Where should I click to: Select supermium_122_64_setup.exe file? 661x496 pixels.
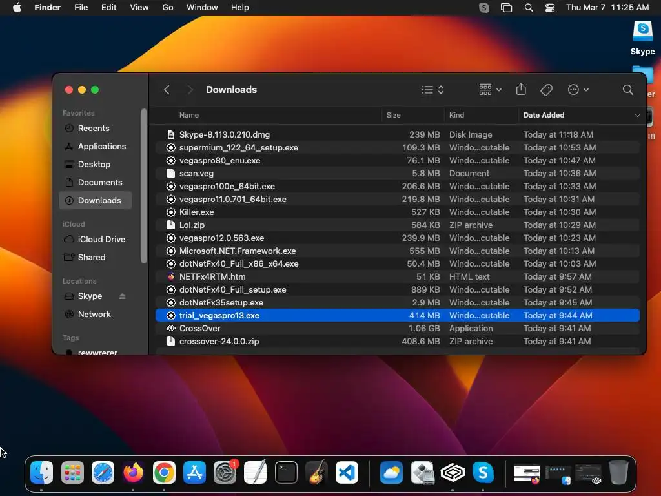point(398,148)
